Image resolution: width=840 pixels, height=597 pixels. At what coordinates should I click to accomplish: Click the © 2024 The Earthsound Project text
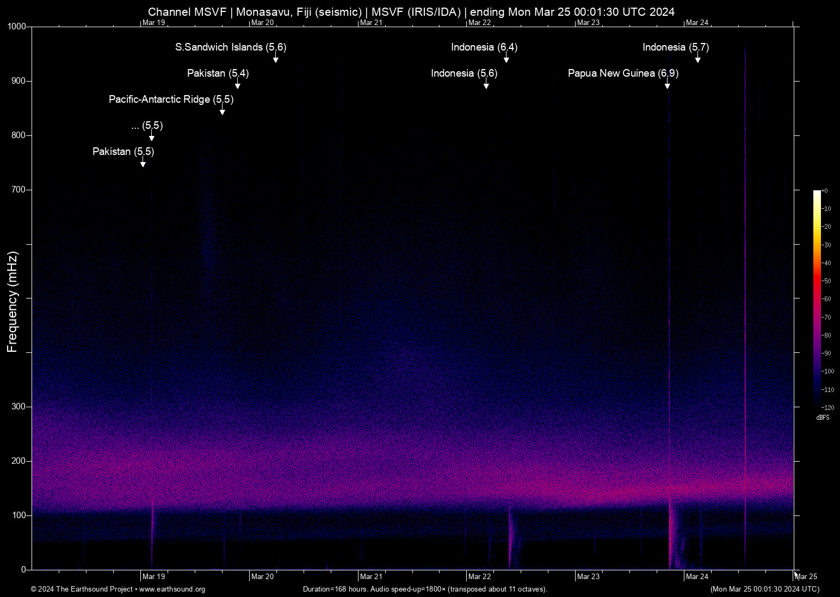click(x=82, y=589)
